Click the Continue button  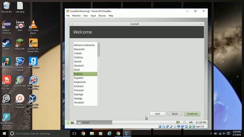(192, 114)
